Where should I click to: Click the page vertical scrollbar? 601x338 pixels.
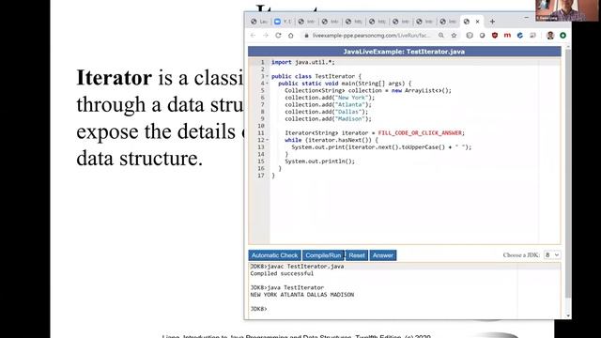coord(568,173)
